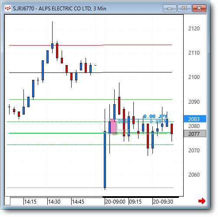Click the 2060 price scale label
This screenshot has height=217, width=218.
pos(194,175)
